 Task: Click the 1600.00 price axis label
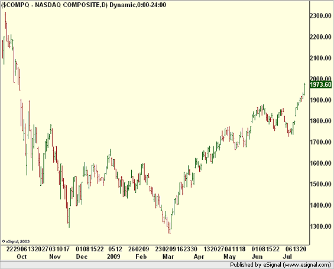click(320, 163)
